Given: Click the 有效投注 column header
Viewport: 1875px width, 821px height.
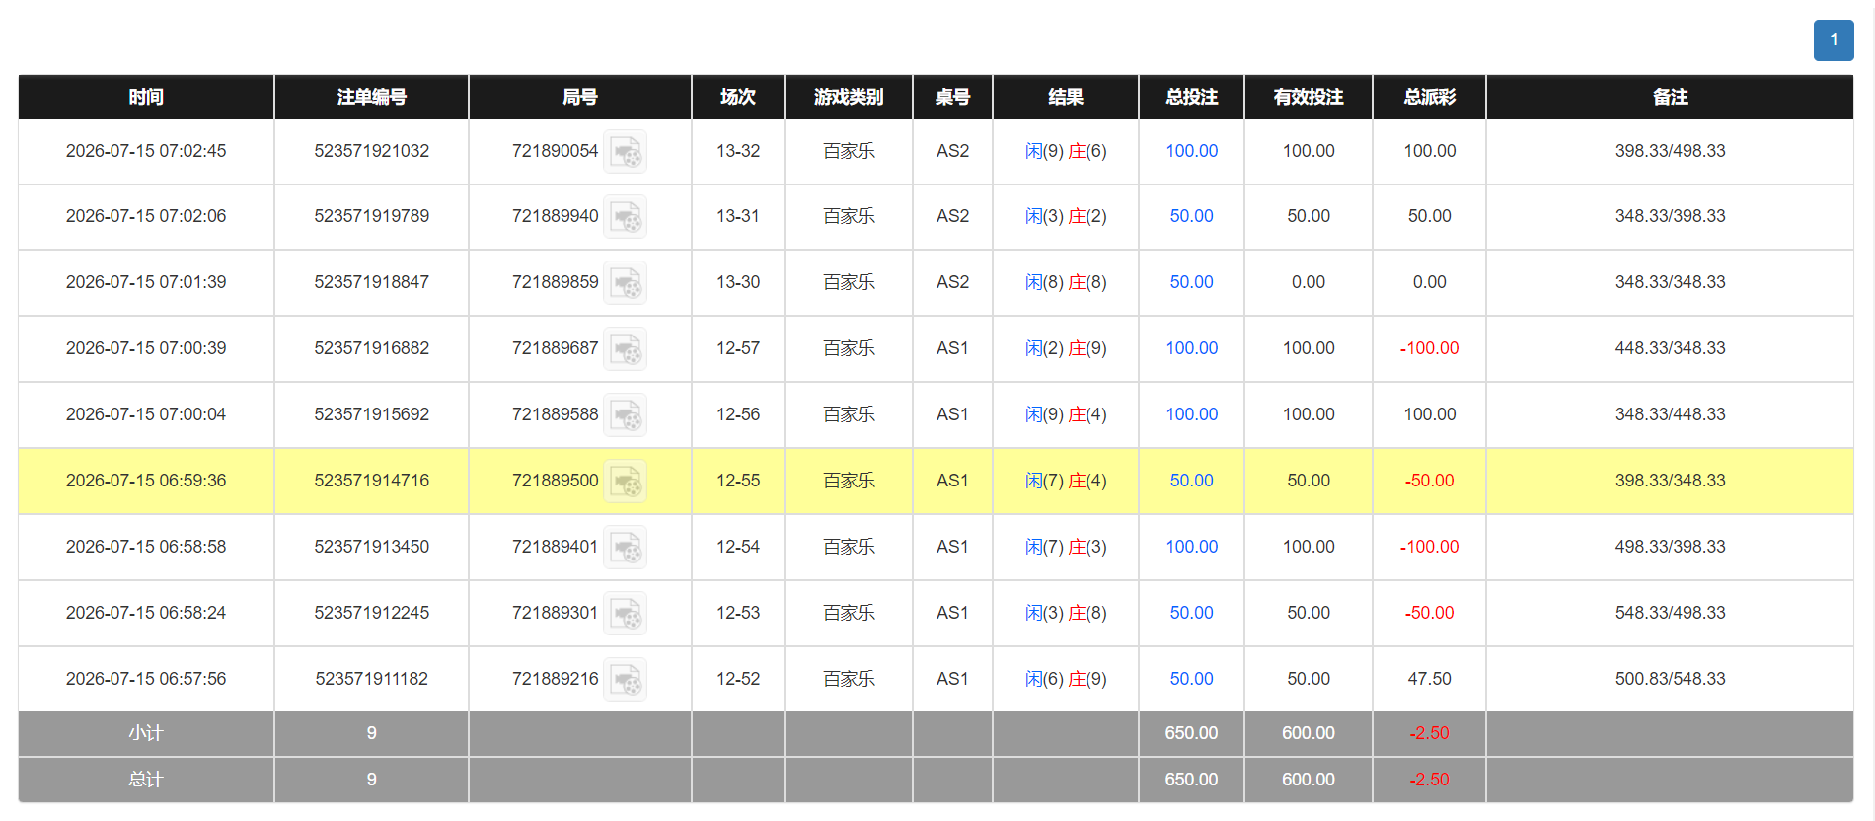Looking at the screenshot, I should click(1309, 97).
